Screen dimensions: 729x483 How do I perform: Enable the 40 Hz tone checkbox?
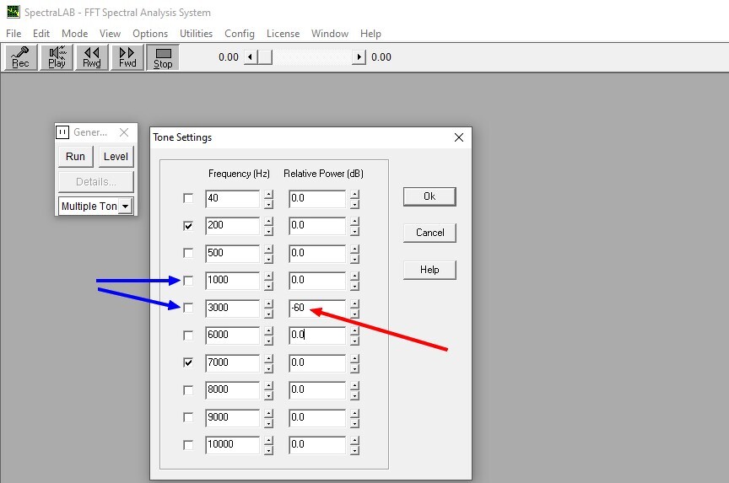(188, 198)
